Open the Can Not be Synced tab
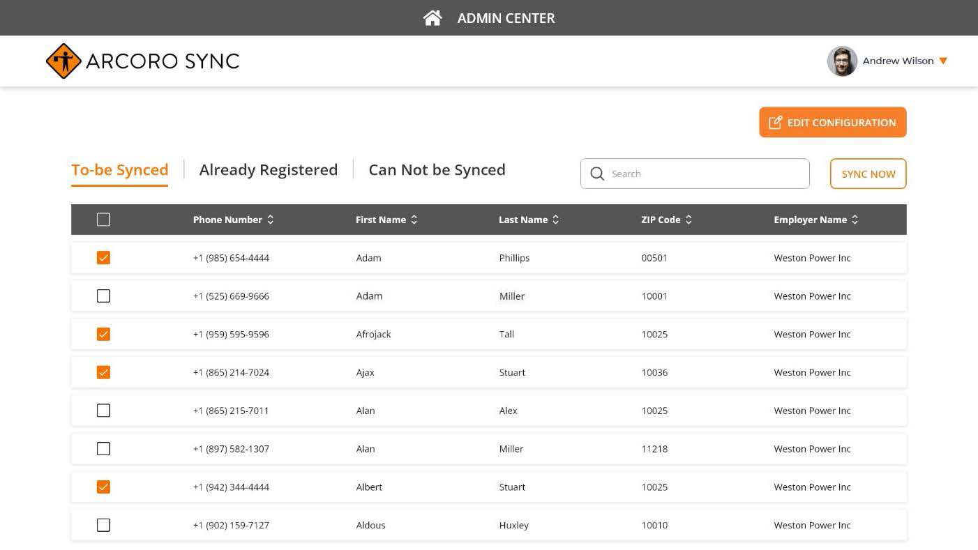Viewport: 978px width, 550px height. coord(437,170)
